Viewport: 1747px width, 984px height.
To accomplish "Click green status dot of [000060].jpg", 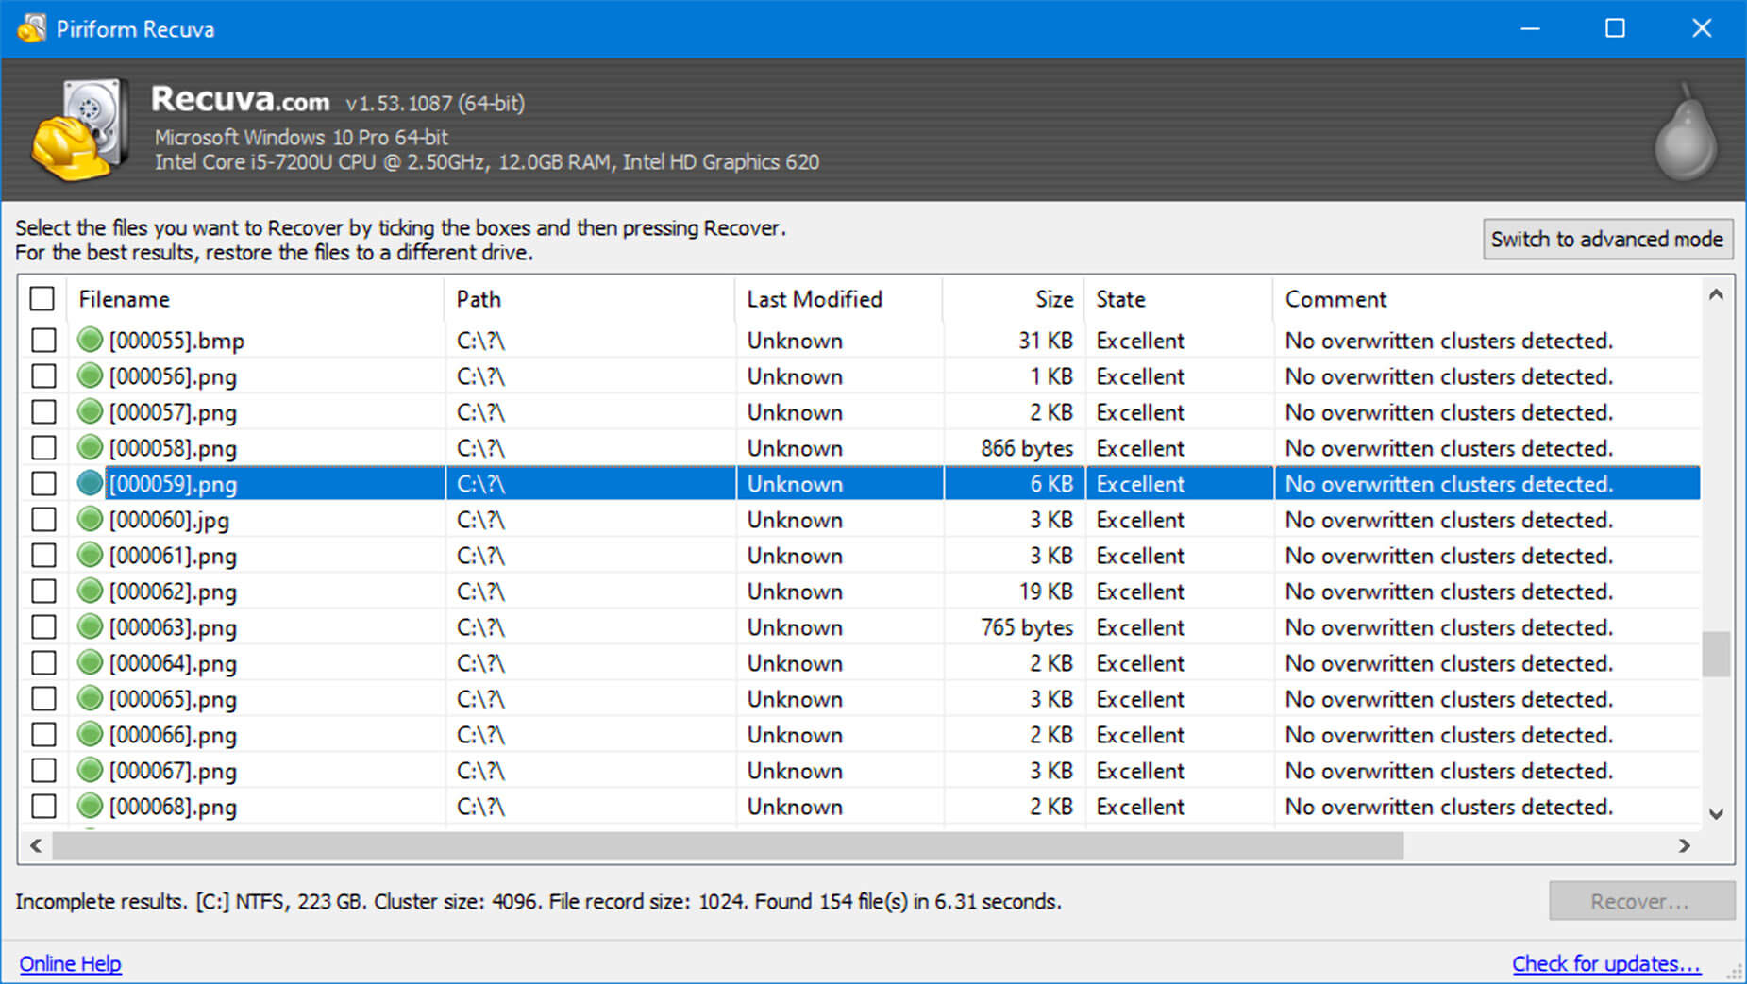I will (x=90, y=519).
